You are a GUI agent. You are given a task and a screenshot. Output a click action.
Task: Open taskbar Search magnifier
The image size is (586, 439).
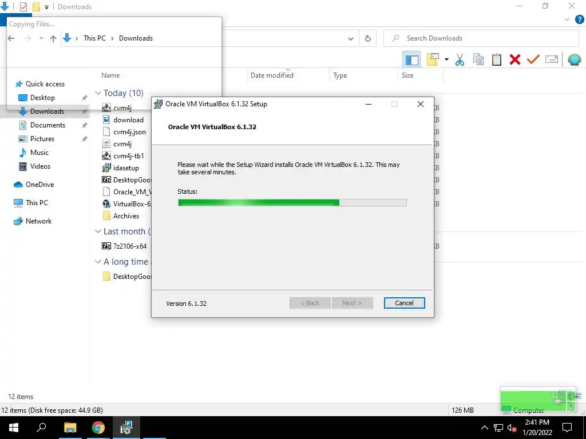tap(41, 427)
